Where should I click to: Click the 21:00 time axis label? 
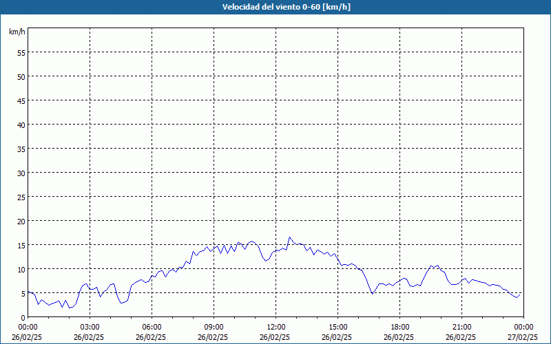[461, 327]
